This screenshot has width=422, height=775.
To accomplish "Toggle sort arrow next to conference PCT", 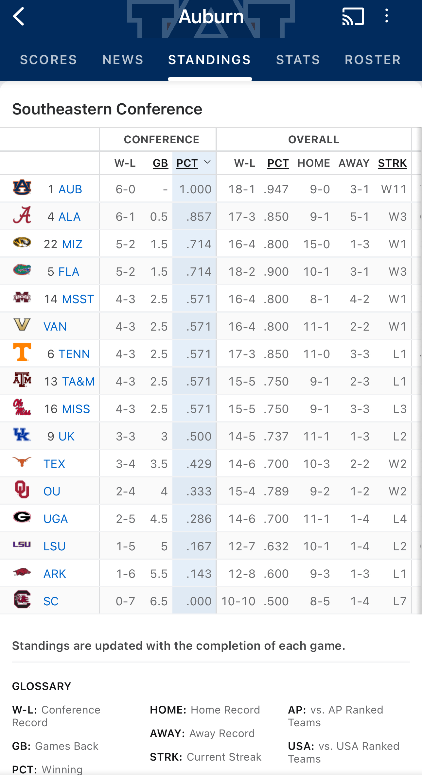I will tap(207, 163).
